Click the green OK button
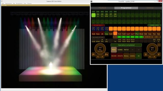163x91 pixels. coord(139,56)
